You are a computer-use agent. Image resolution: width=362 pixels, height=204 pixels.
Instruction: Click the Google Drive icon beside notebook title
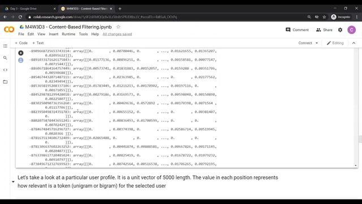[x=21, y=27]
